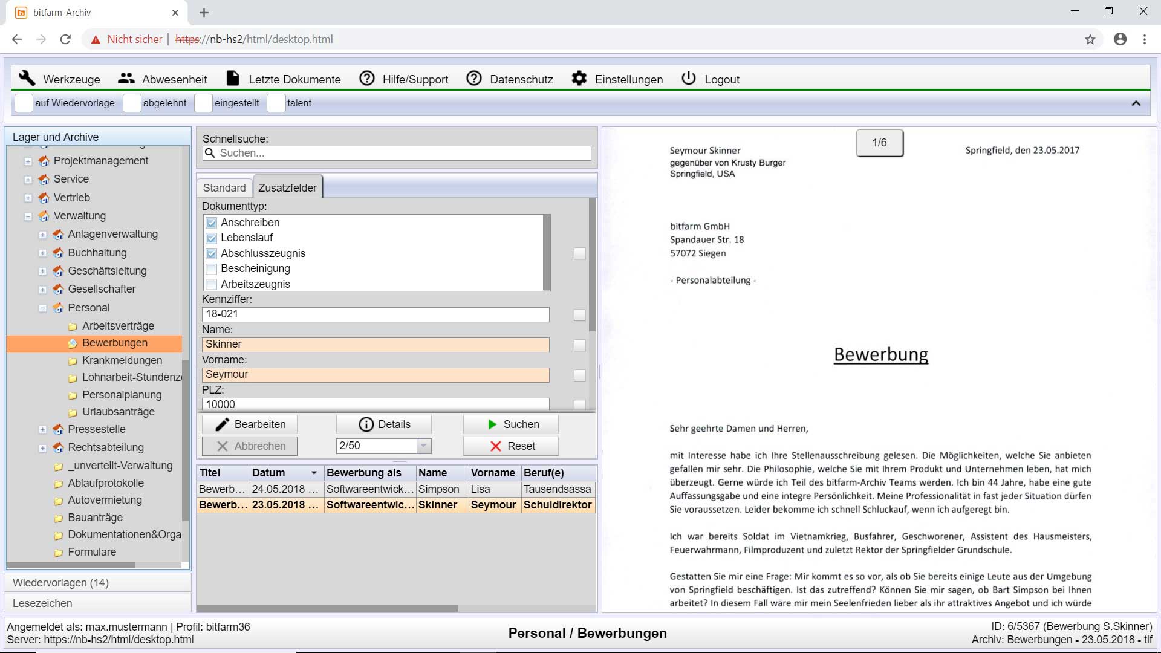Start search with the Suchen button
1161x653 pixels.
click(x=511, y=424)
